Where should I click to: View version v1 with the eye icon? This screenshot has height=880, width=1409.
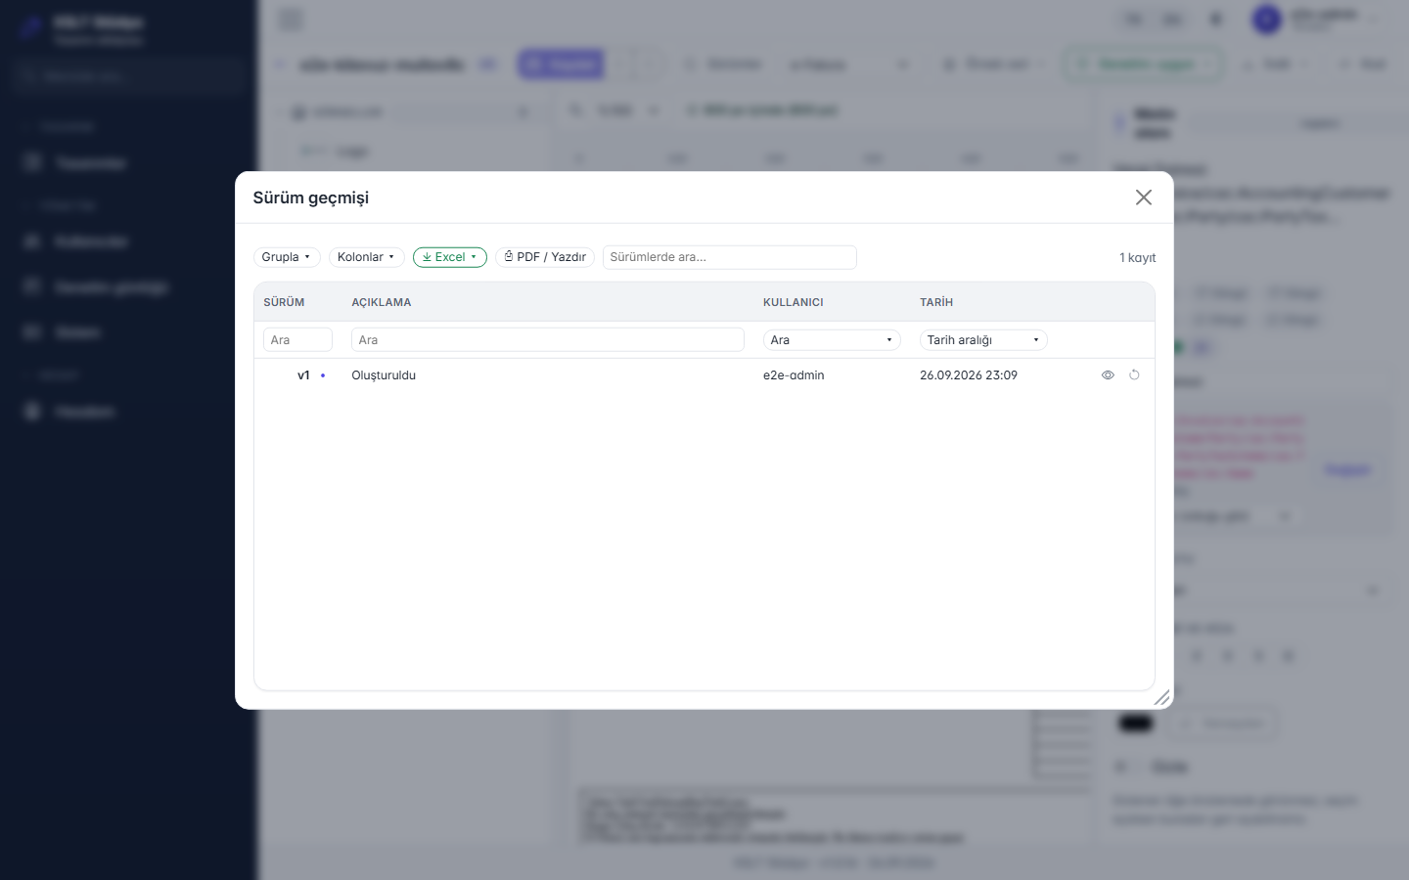click(1108, 375)
